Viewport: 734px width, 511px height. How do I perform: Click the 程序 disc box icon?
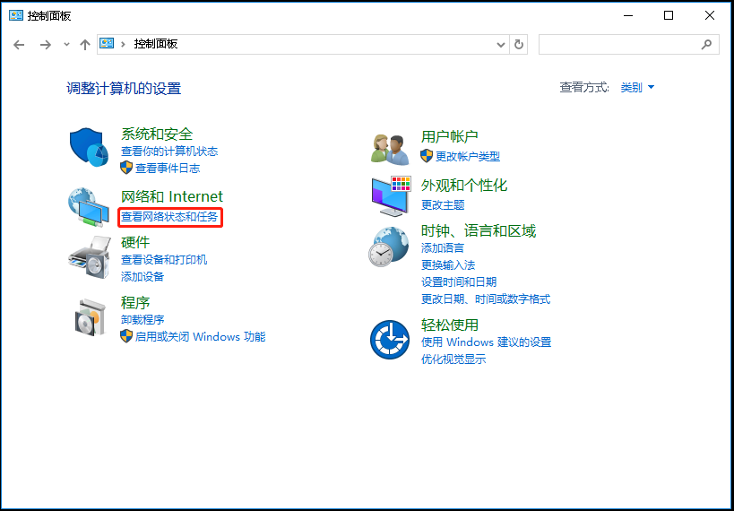tap(90, 316)
